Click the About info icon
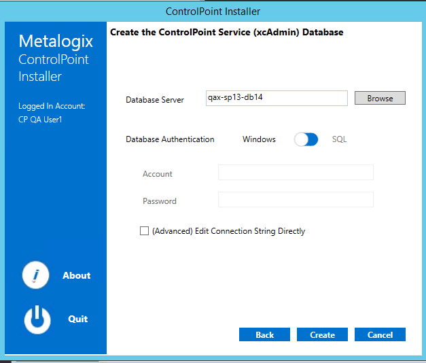Image resolution: width=426 pixels, height=363 pixels. [37, 275]
